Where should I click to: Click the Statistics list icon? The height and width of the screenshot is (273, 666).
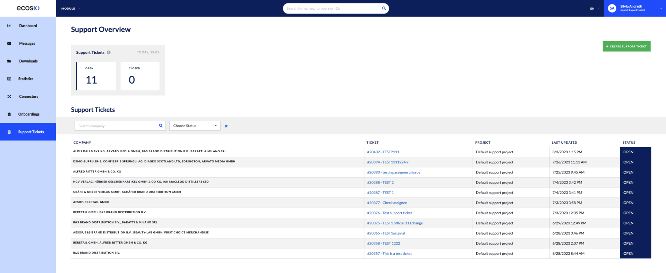point(9,79)
